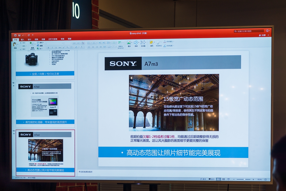Toggle the sidebar layout icon in title bar
Screen dimensions: 286x191
coord(15,35)
